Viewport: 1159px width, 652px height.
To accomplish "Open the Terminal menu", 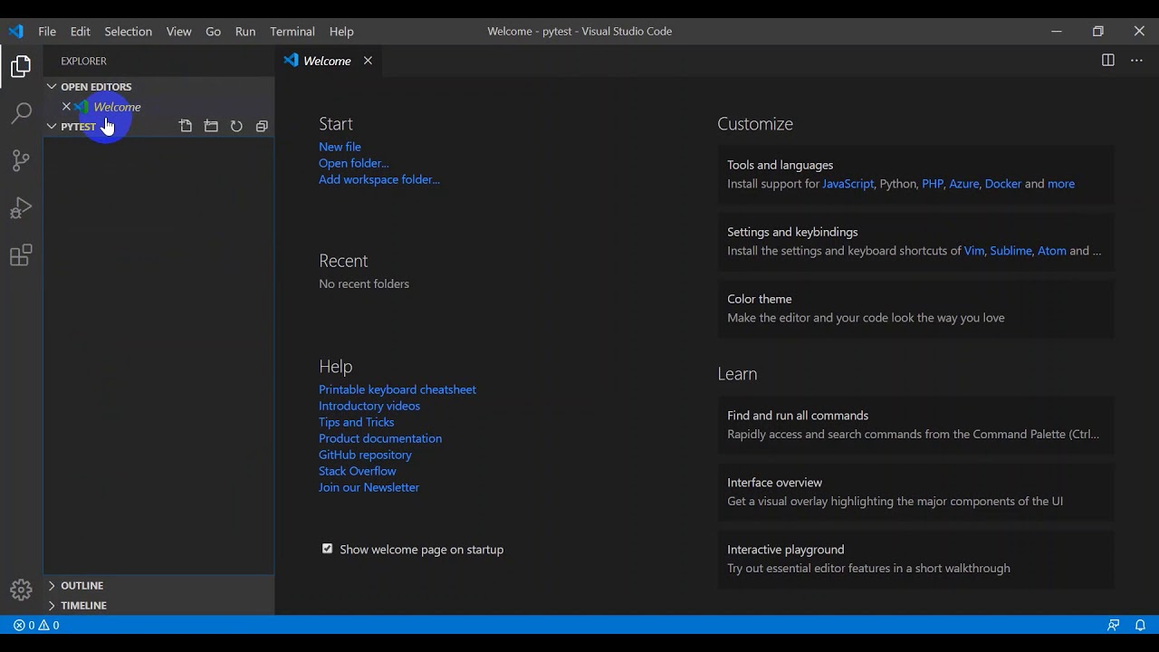I will tap(292, 31).
